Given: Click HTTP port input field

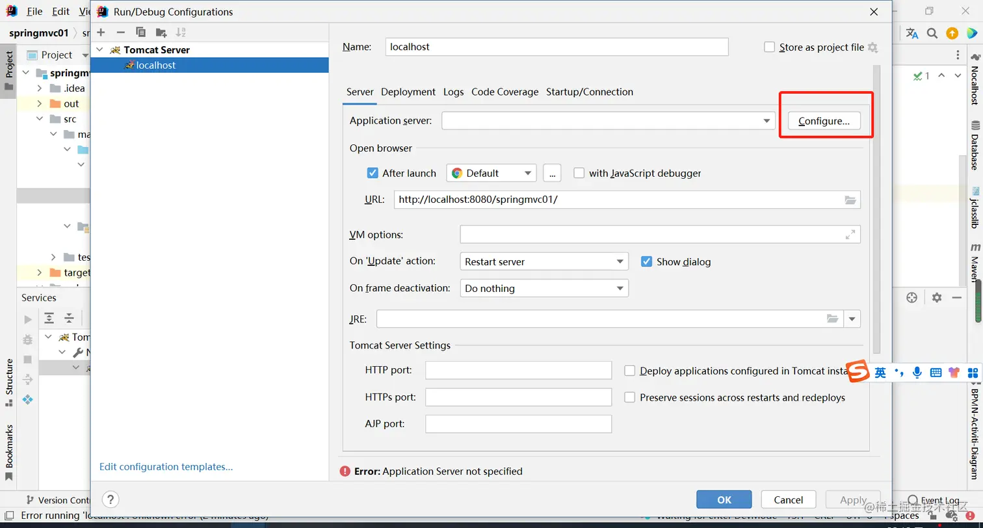Looking at the screenshot, I should [x=518, y=370].
